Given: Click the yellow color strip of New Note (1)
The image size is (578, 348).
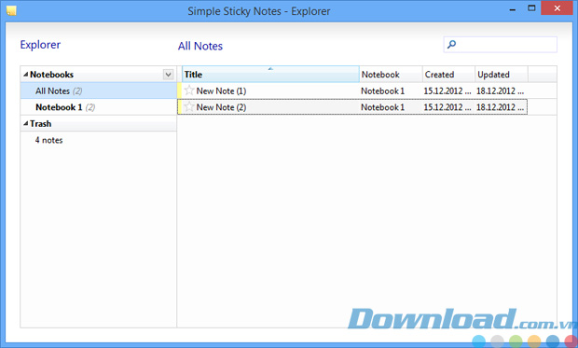Looking at the screenshot, I should (x=180, y=90).
